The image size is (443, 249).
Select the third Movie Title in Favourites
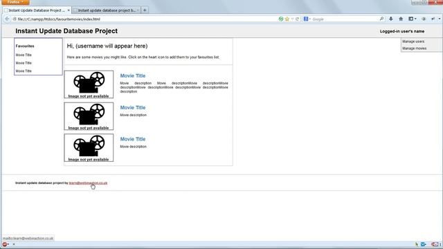coord(24,71)
